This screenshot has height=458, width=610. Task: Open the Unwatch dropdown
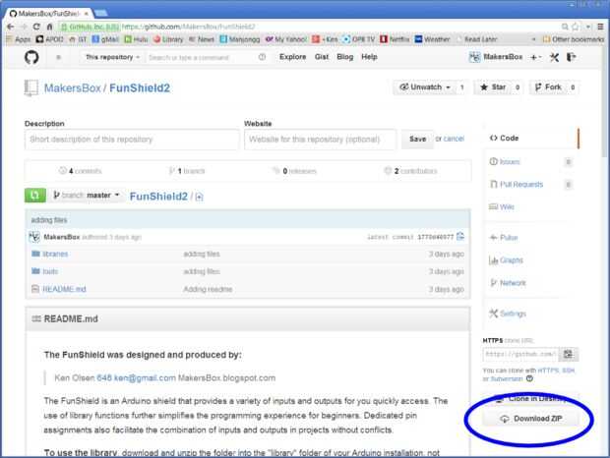pyautogui.click(x=424, y=87)
